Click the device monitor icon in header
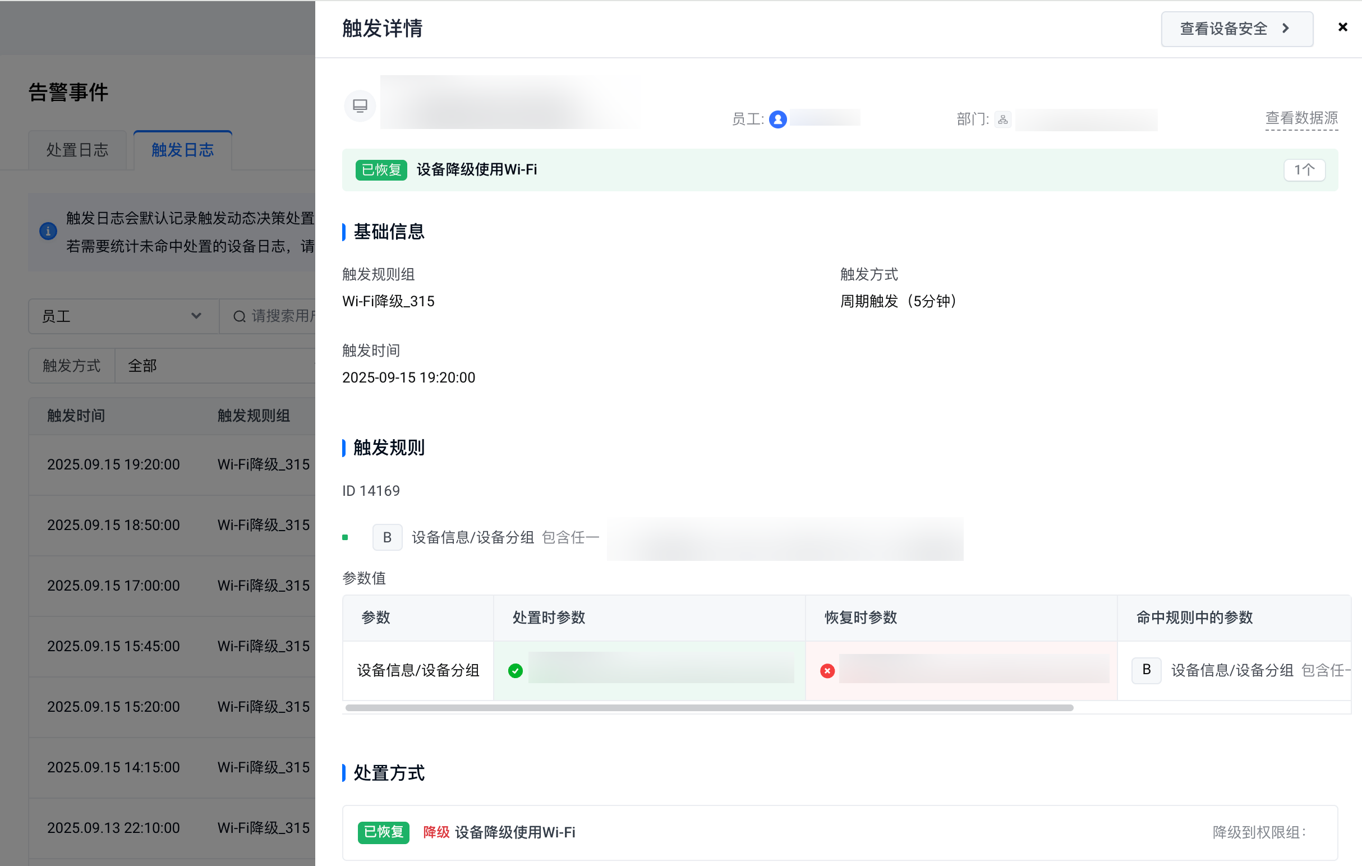1362x866 pixels. click(x=360, y=106)
